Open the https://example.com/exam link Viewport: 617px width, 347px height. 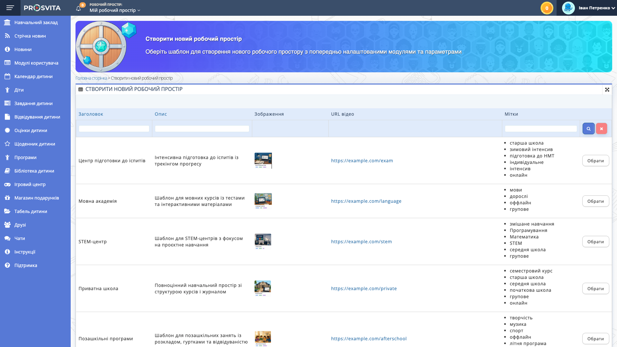coord(362,161)
